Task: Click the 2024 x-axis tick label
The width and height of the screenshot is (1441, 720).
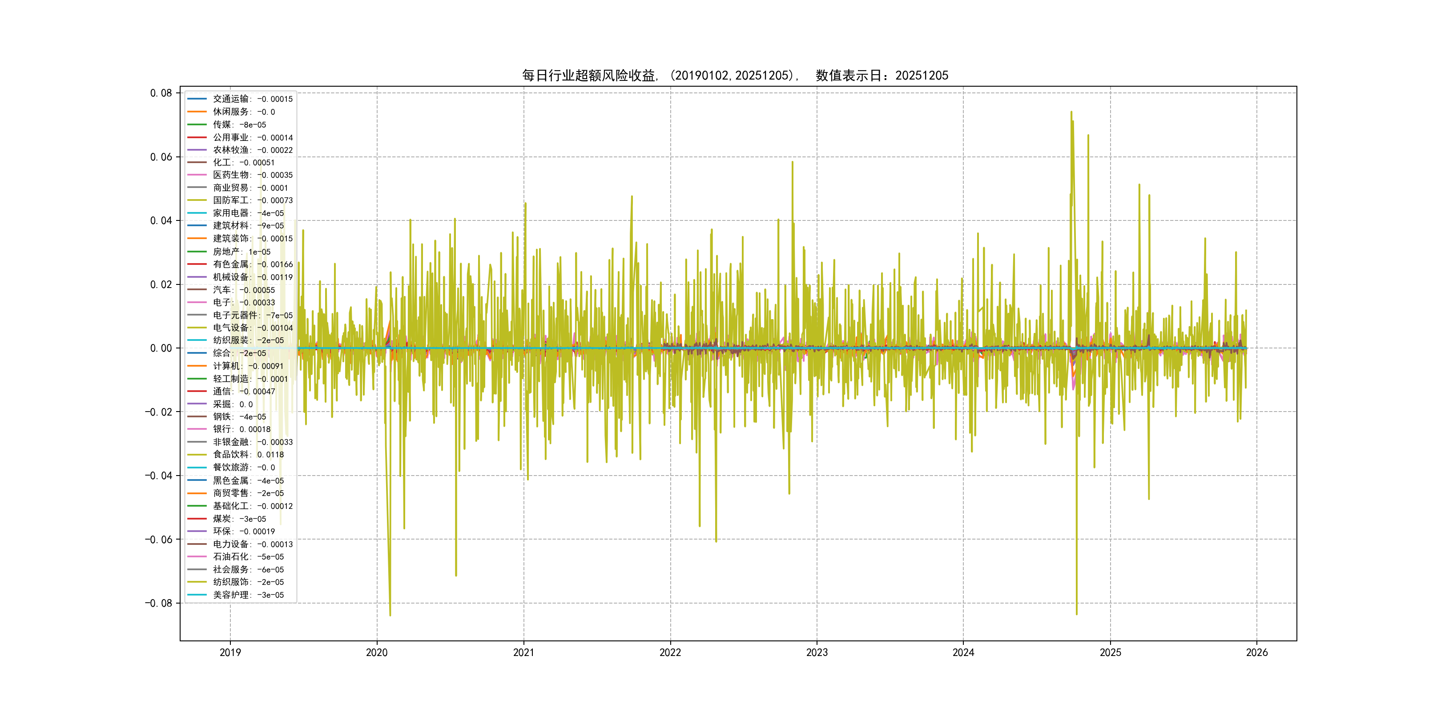Action: [x=963, y=652]
